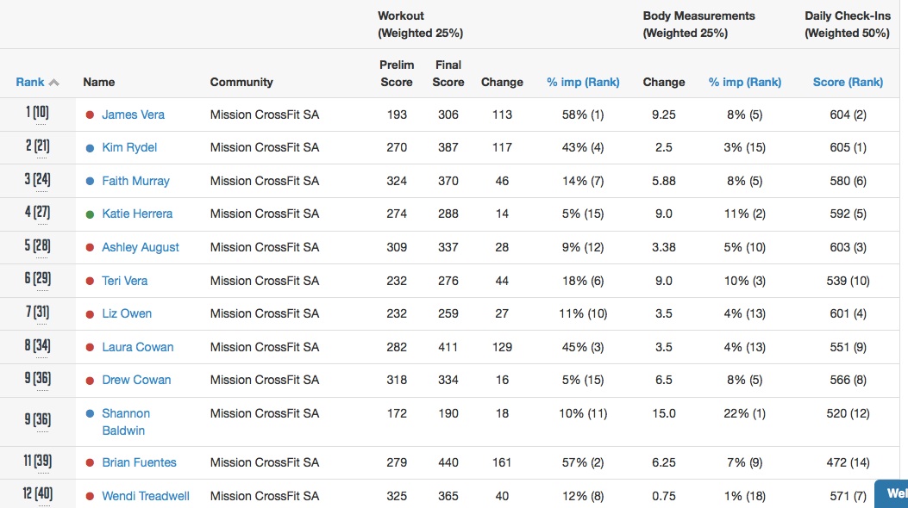Viewport: 908px width, 508px height.
Task: Open Ashley August's profile link
Action: click(x=141, y=247)
